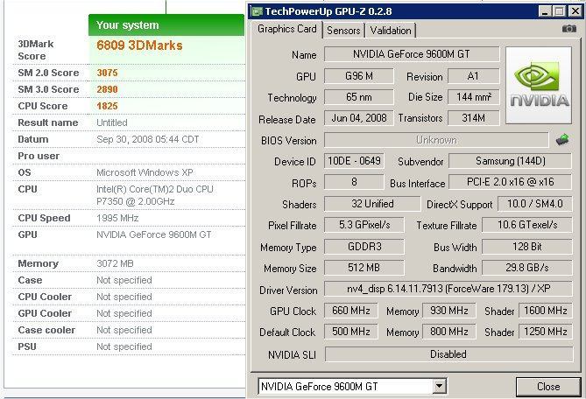Click the Transistors field 314M

[x=473, y=118]
